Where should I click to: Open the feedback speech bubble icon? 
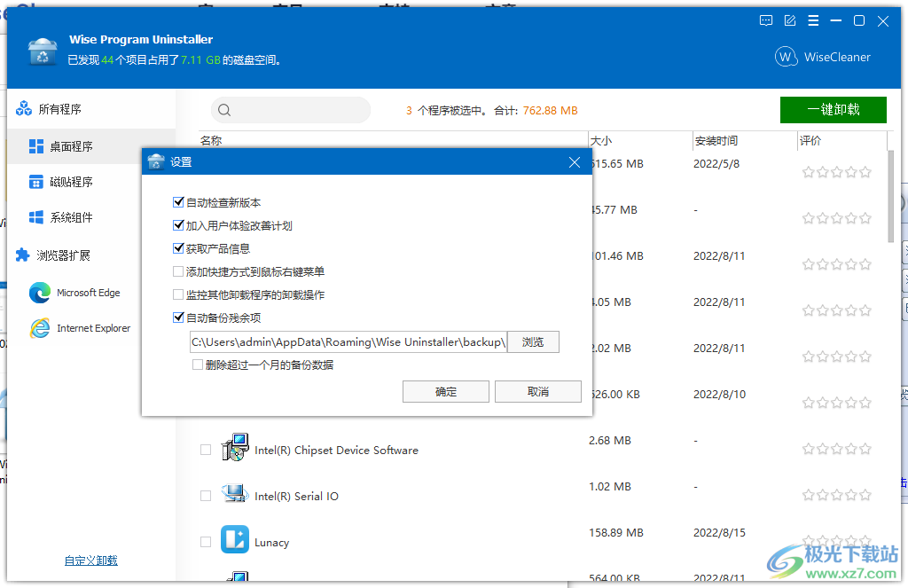(765, 20)
